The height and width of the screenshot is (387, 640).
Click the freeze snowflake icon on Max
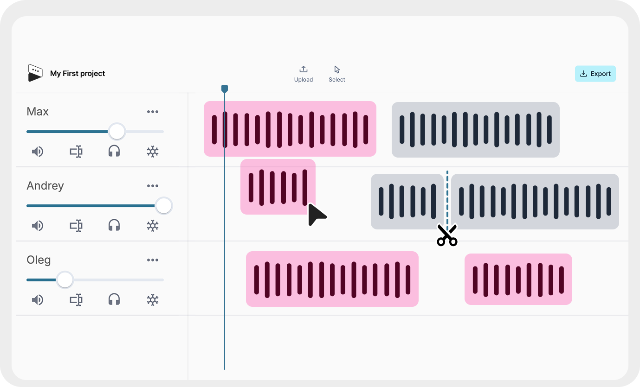tap(153, 152)
